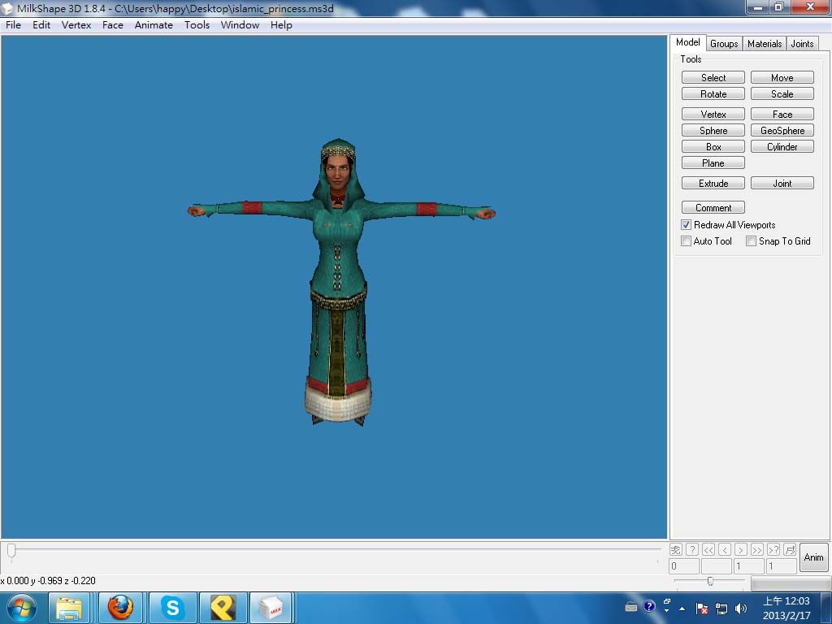Expand the Tools menu
The height and width of the screenshot is (624, 832).
pos(197,25)
